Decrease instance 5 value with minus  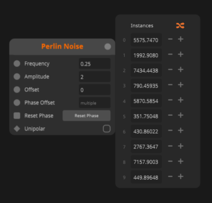[x=170, y=115]
